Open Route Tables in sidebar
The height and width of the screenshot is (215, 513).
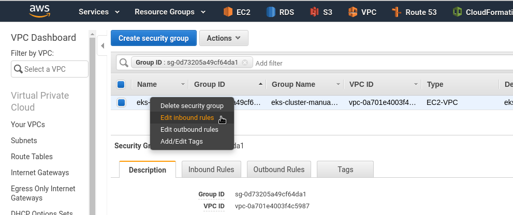coord(32,157)
